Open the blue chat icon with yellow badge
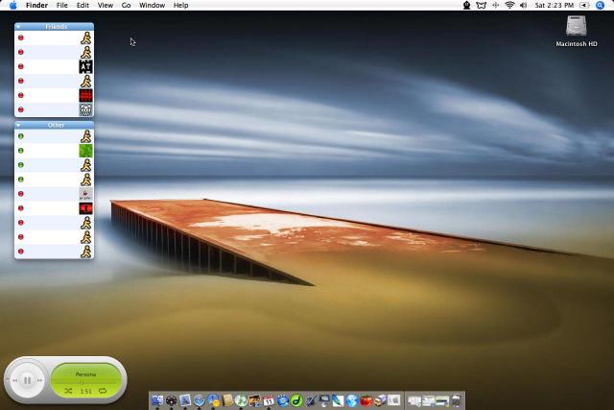 [x=213, y=400]
